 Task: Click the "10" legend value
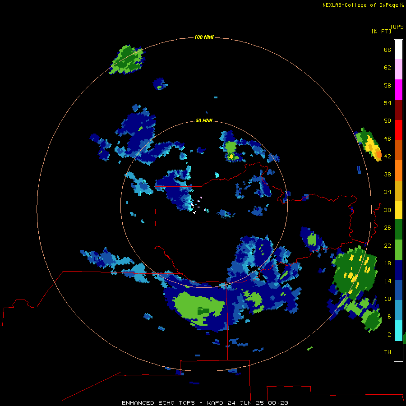388,299
